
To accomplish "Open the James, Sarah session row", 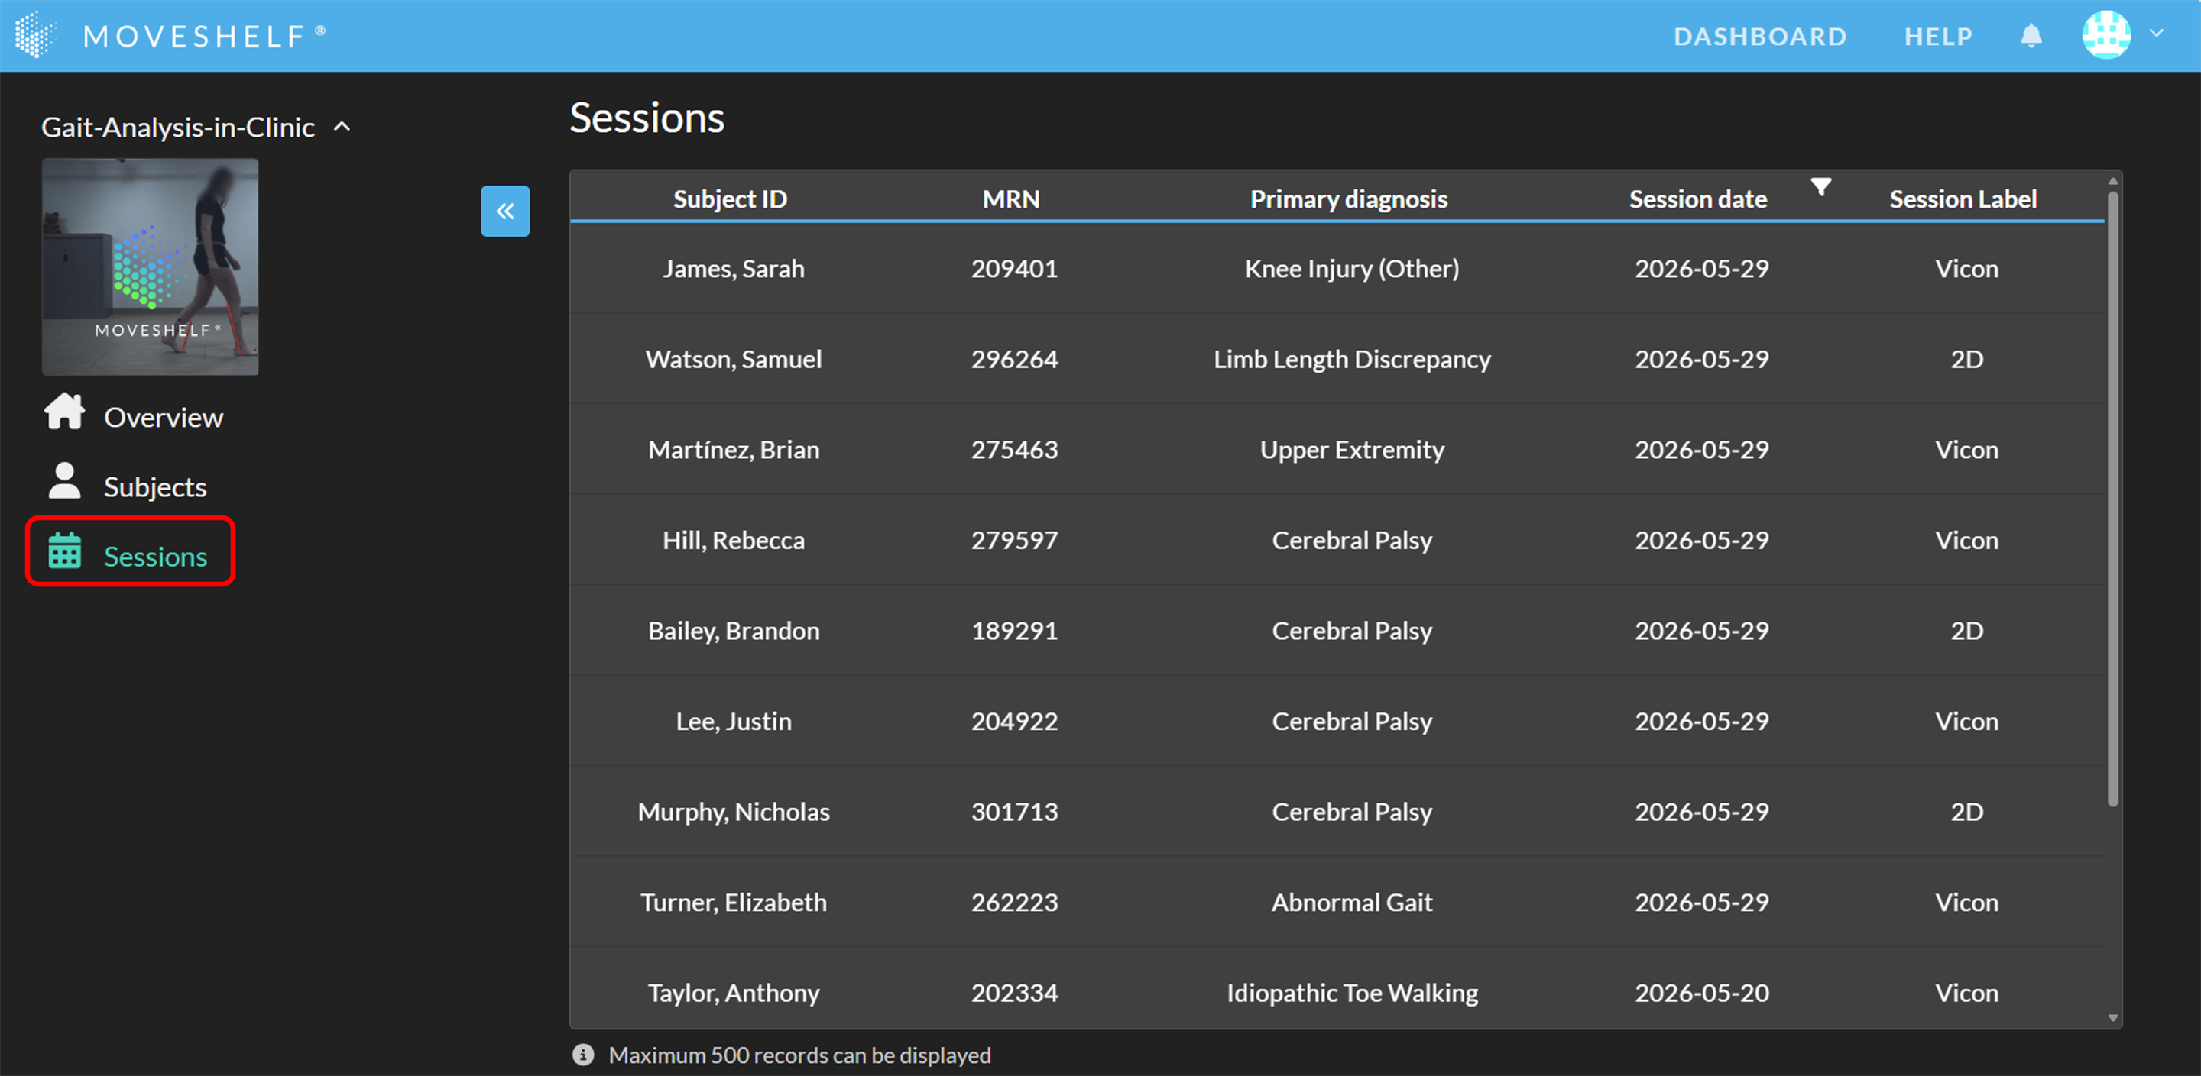I will [x=1337, y=268].
